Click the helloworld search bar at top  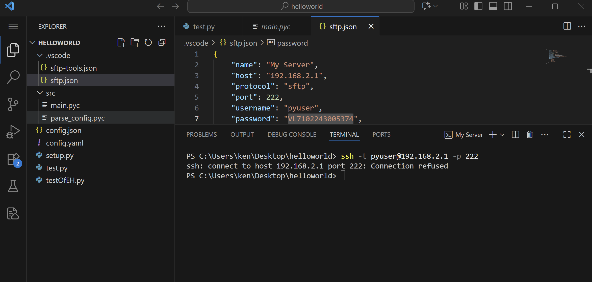[x=301, y=6]
